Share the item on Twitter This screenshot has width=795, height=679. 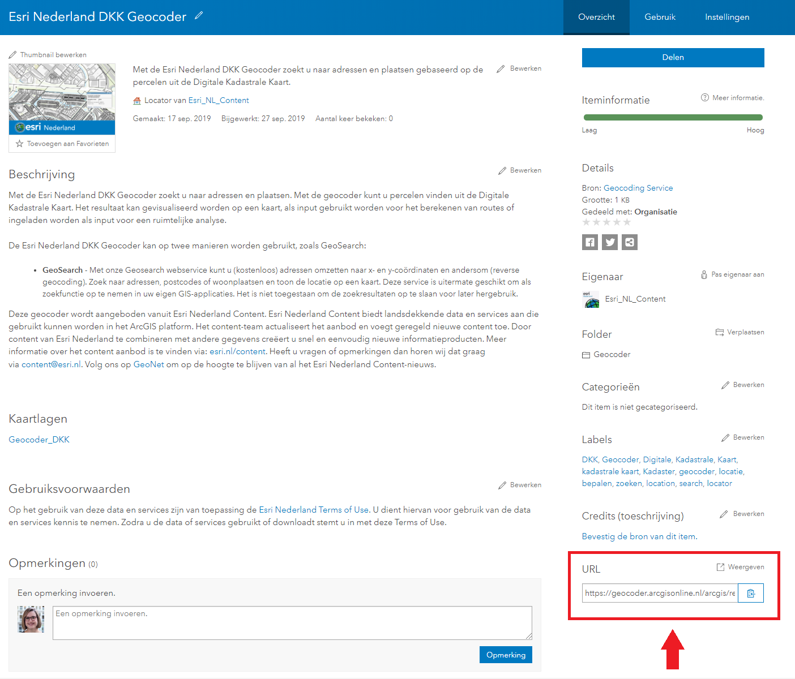(x=610, y=242)
